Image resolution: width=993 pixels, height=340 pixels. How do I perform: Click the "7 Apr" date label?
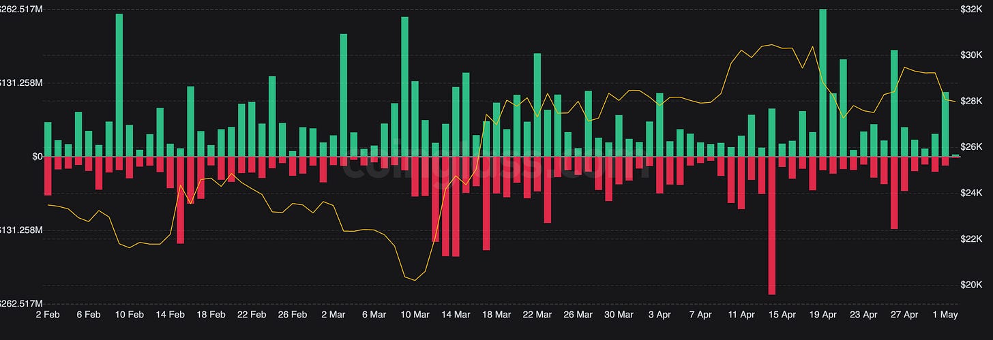pyautogui.click(x=700, y=315)
